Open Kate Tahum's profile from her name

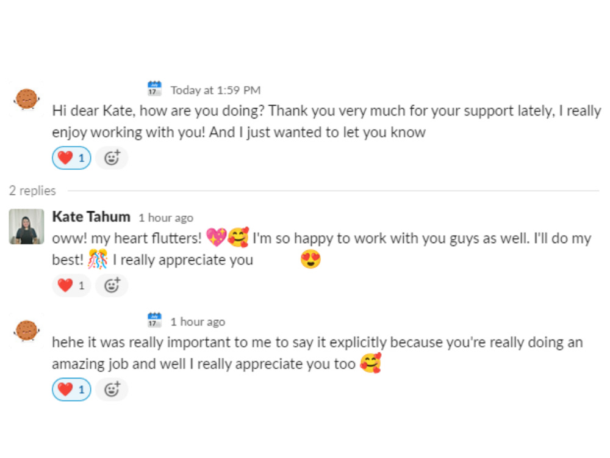coord(91,217)
